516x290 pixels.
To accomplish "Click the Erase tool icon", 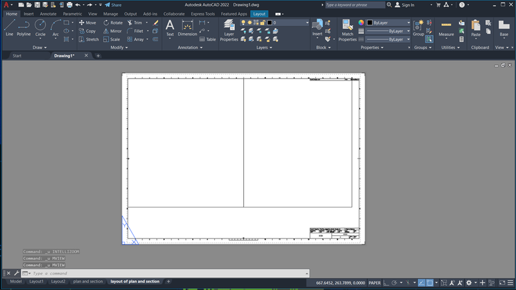I will point(155,23).
